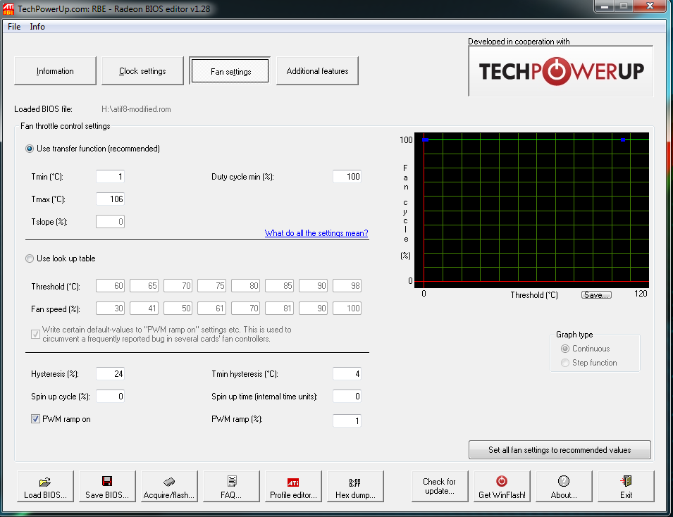
Task: Open the FAQ
Action: click(x=230, y=486)
